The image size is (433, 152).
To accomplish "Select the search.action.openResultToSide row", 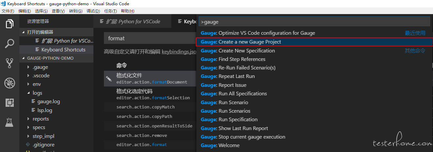I will 150,126.
